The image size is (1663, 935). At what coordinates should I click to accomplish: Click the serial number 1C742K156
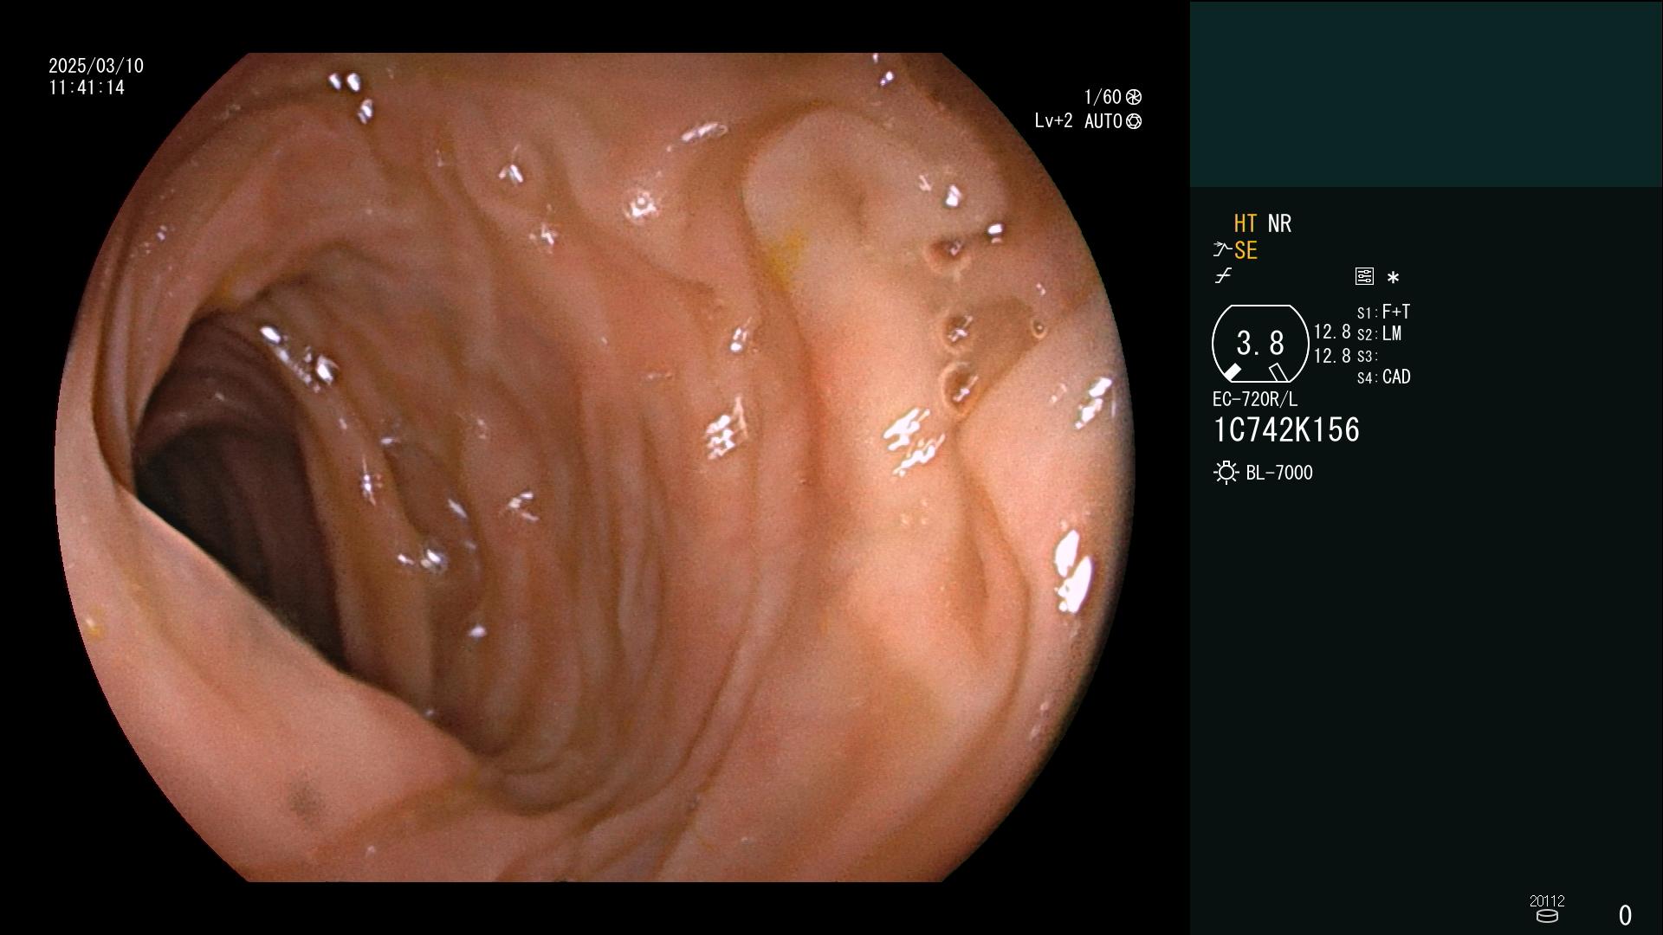pyautogui.click(x=1286, y=429)
